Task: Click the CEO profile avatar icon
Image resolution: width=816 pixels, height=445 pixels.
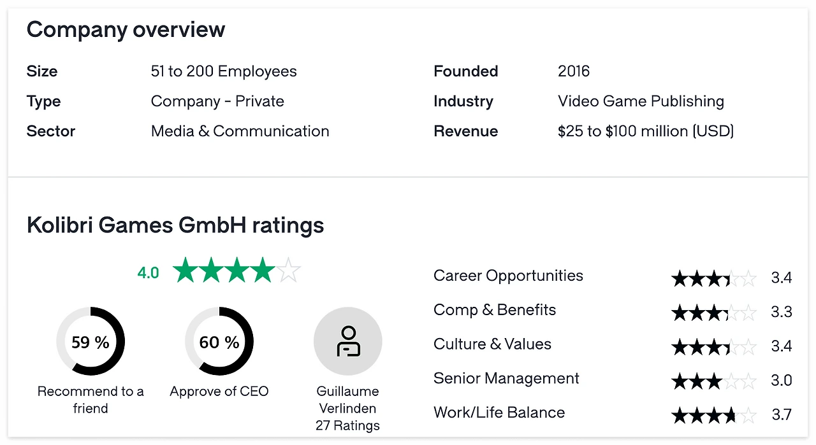Action: pyautogui.click(x=348, y=342)
